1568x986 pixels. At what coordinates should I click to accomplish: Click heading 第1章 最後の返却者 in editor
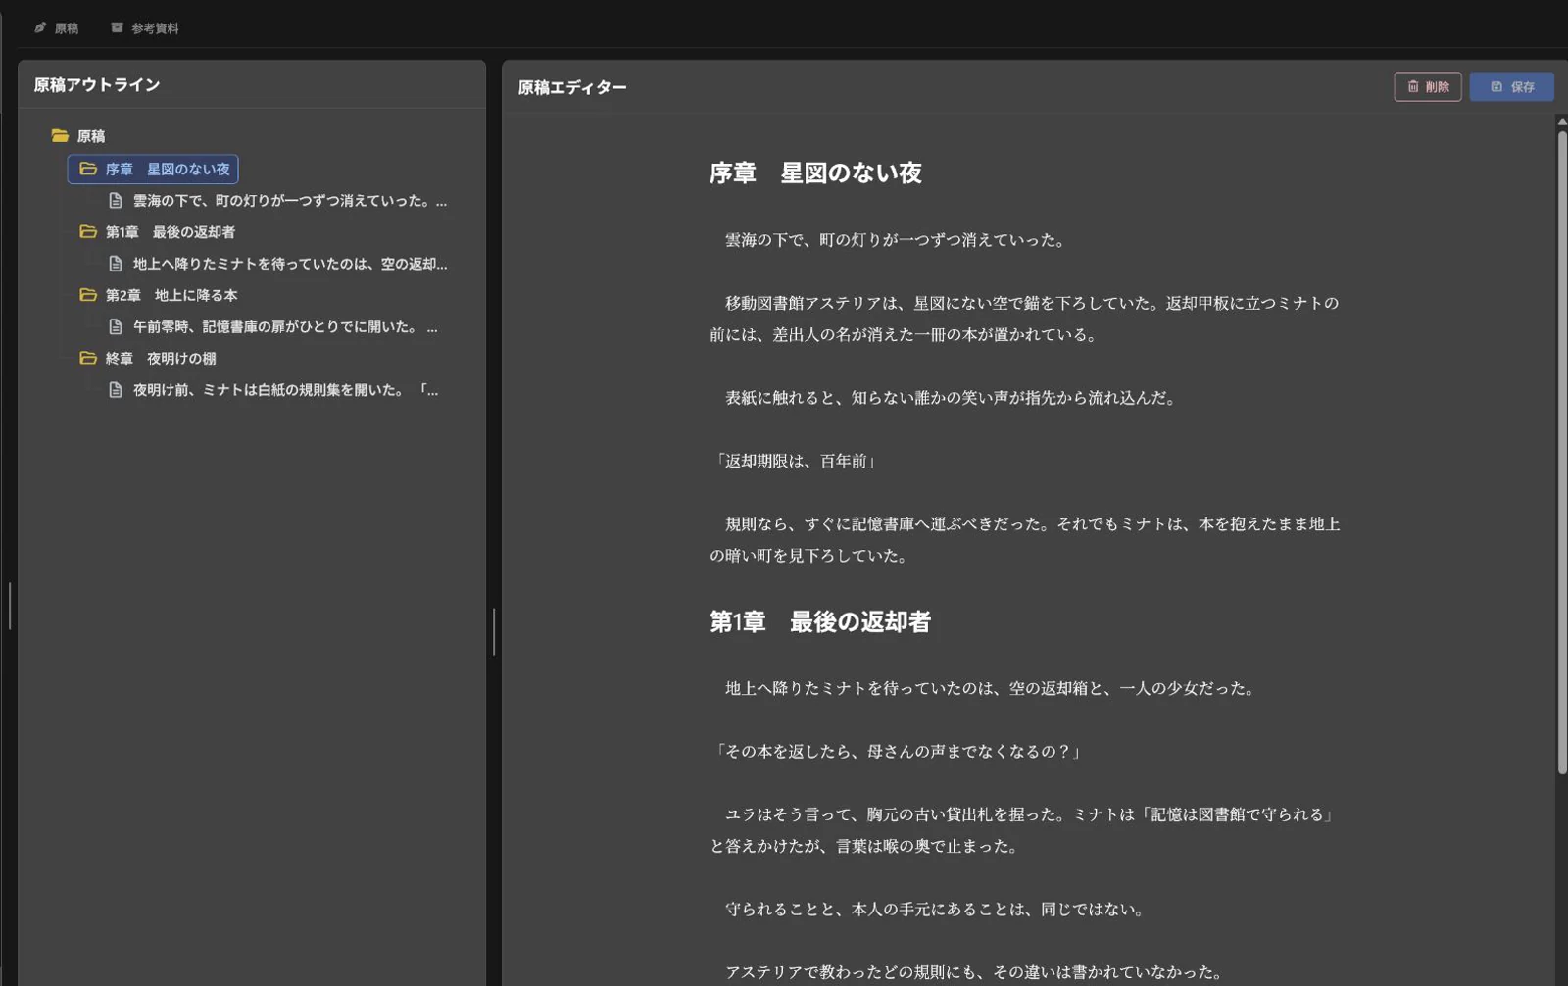point(820,622)
